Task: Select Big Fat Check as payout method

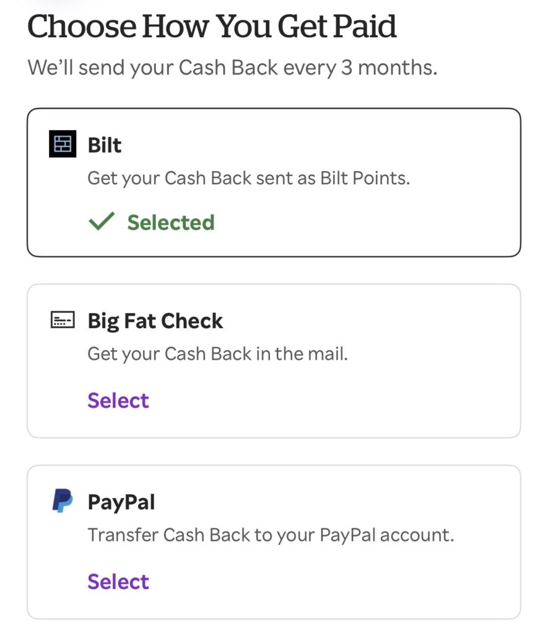Action: pyautogui.click(x=118, y=401)
